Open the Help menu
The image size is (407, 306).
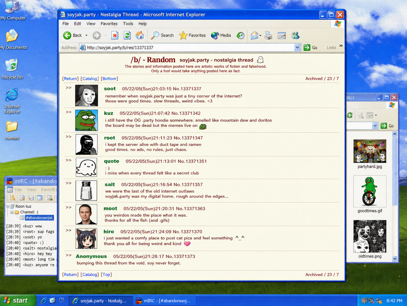click(142, 24)
